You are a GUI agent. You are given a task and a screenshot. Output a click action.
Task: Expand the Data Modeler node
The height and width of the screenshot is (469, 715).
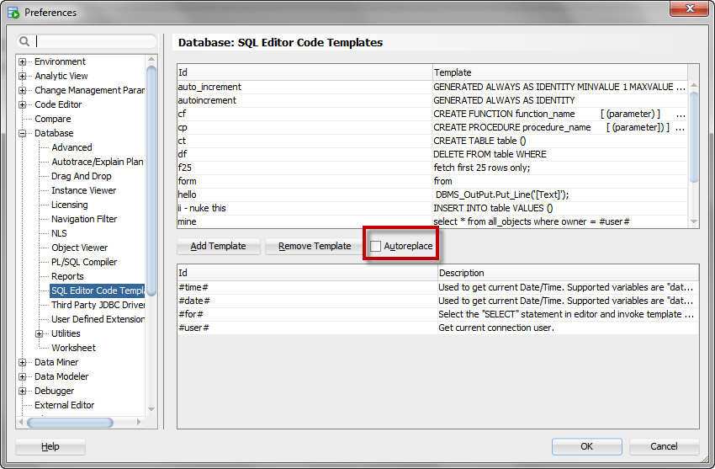(x=22, y=376)
